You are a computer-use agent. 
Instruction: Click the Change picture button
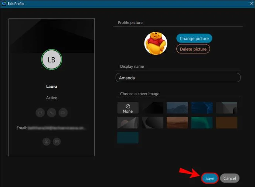tap(194, 39)
